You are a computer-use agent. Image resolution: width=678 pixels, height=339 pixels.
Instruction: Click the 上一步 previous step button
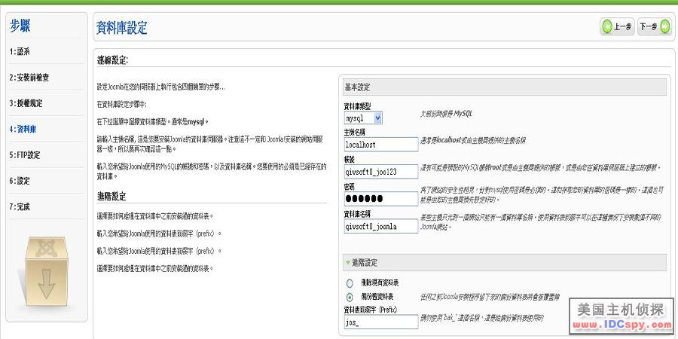[618, 27]
